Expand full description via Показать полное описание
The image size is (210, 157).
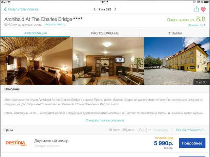pyautogui.click(x=105, y=121)
